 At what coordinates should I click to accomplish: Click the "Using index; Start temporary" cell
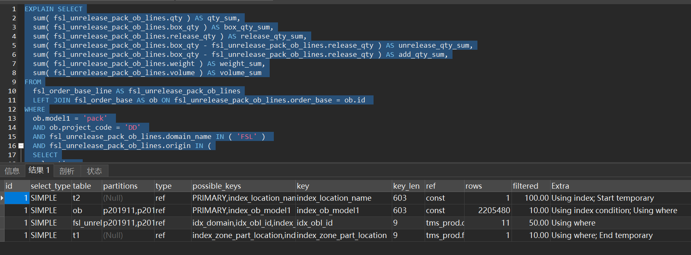621,198
